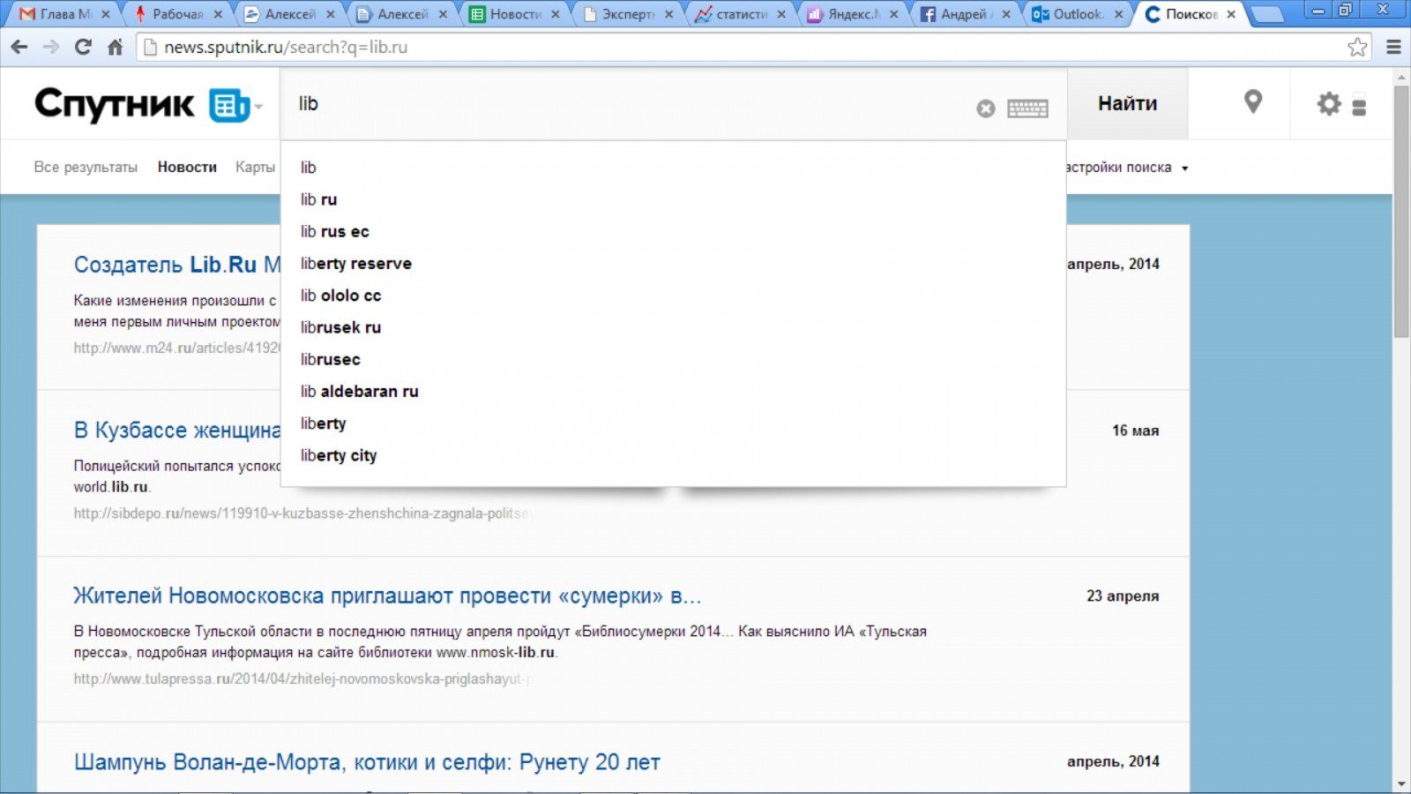Click the Спутник logo

click(114, 105)
